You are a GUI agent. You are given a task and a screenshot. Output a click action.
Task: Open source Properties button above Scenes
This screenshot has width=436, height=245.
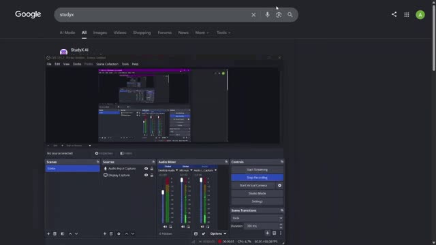pos(104,153)
